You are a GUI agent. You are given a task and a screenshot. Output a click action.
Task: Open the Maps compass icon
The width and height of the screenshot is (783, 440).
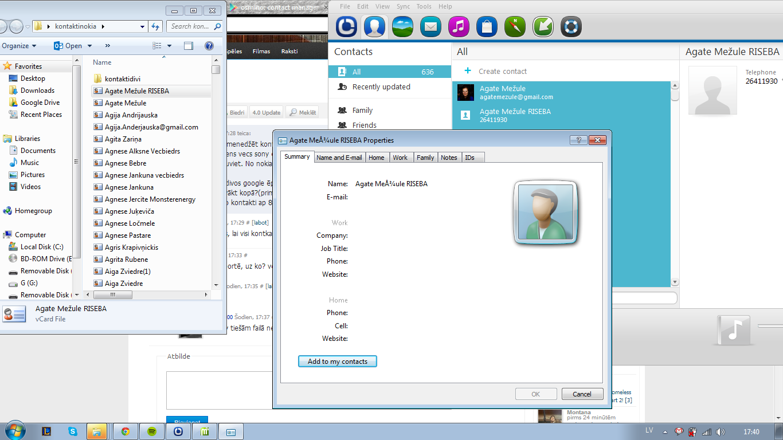515,26
